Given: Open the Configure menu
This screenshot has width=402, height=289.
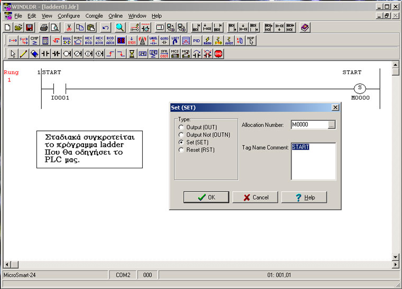Looking at the screenshot, I should (69, 16).
